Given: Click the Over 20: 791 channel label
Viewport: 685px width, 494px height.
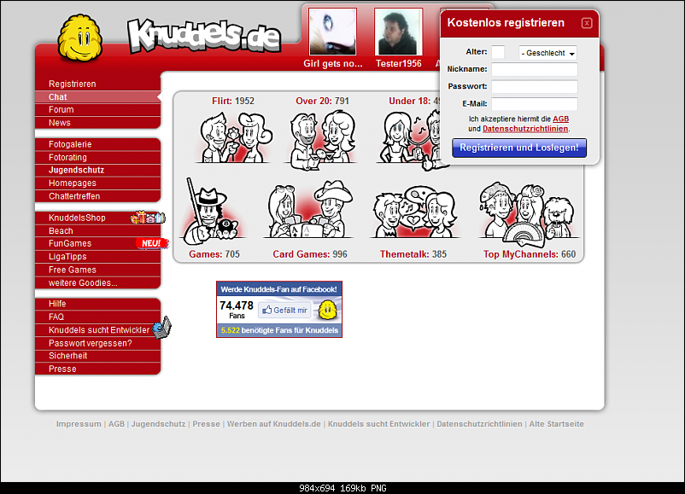Looking at the screenshot, I should [322, 101].
